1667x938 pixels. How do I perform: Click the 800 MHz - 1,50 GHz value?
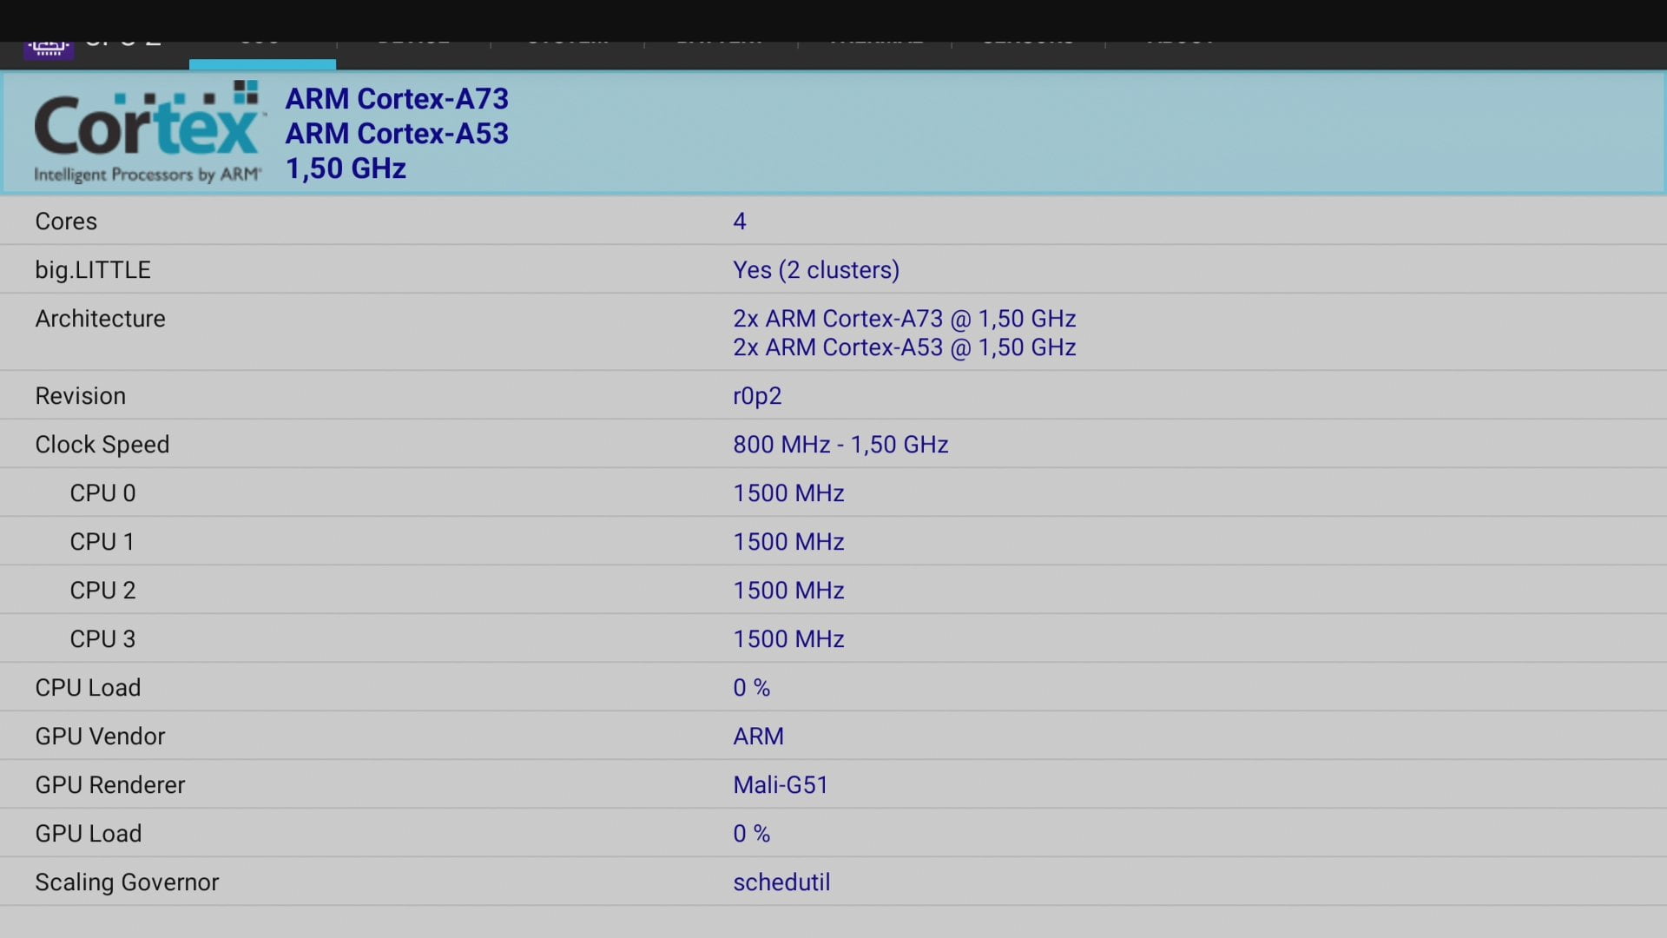(840, 445)
